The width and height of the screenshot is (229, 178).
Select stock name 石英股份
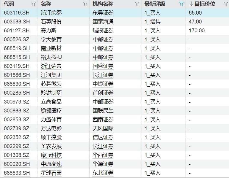click(x=51, y=22)
